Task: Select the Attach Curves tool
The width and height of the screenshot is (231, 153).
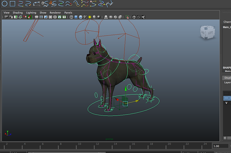Action: click(45, 4)
